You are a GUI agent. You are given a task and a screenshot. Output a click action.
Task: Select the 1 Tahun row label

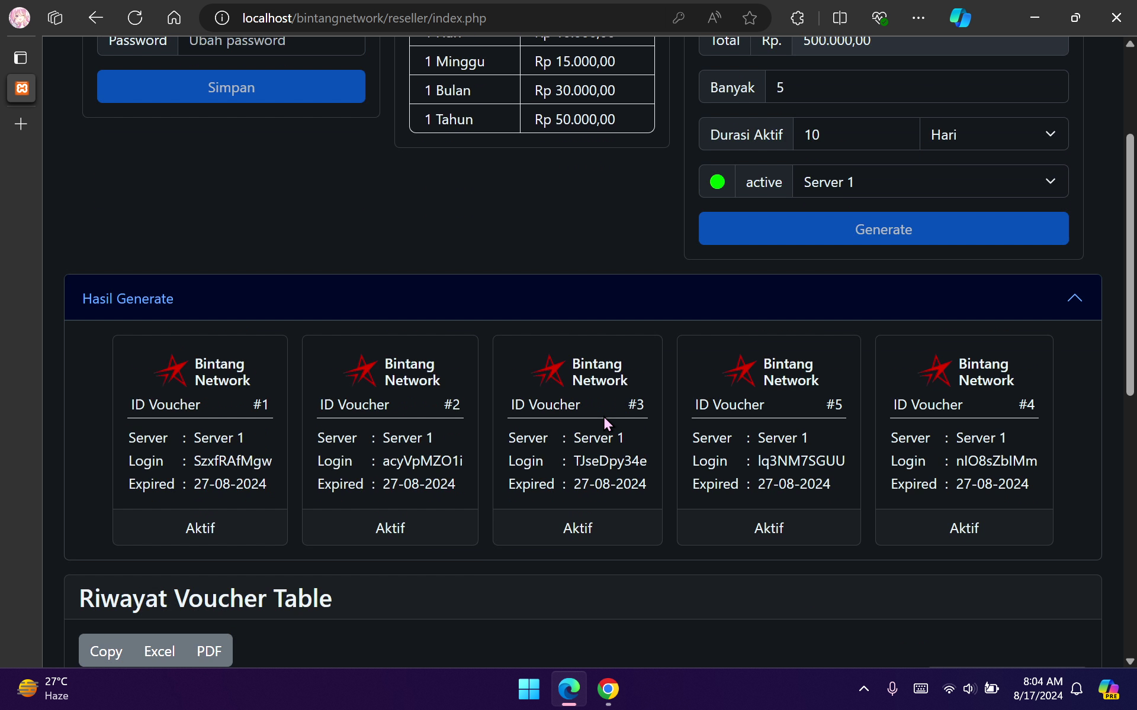pyautogui.click(x=448, y=120)
